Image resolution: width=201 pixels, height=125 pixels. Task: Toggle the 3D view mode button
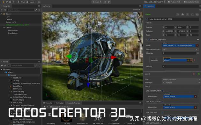pos(39,2)
